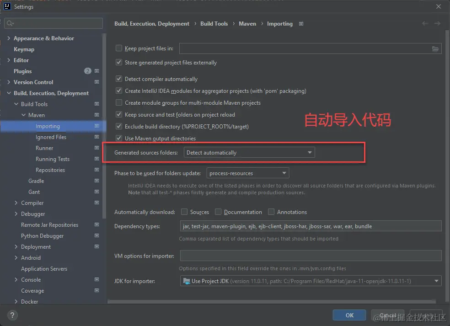The width and height of the screenshot is (450, 326).
Task: Click the project icon beside Maven
Action: point(96,115)
